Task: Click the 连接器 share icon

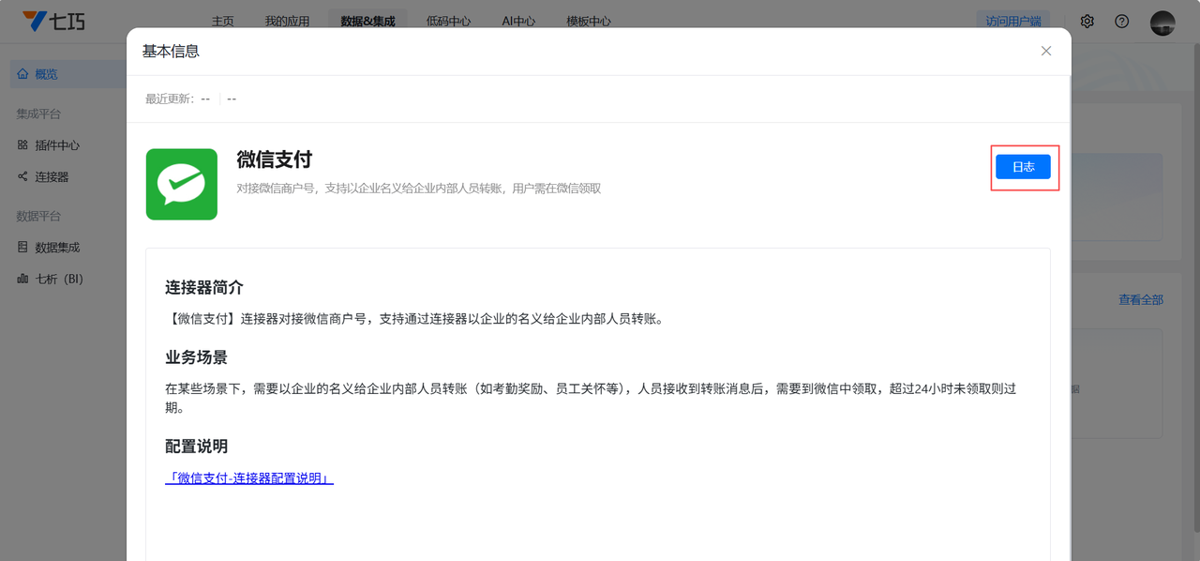Action: pyautogui.click(x=22, y=176)
